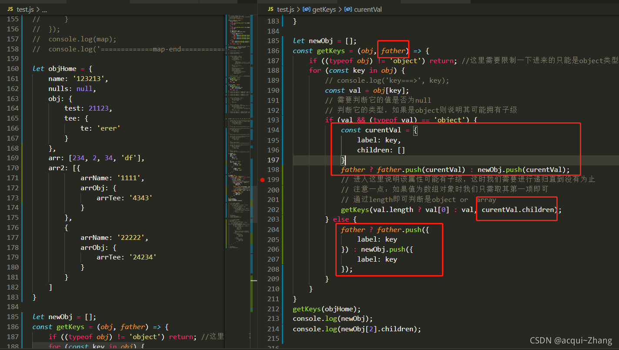Select line number 183 in left editor
The height and width of the screenshot is (350, 619).
pos(13,297)
